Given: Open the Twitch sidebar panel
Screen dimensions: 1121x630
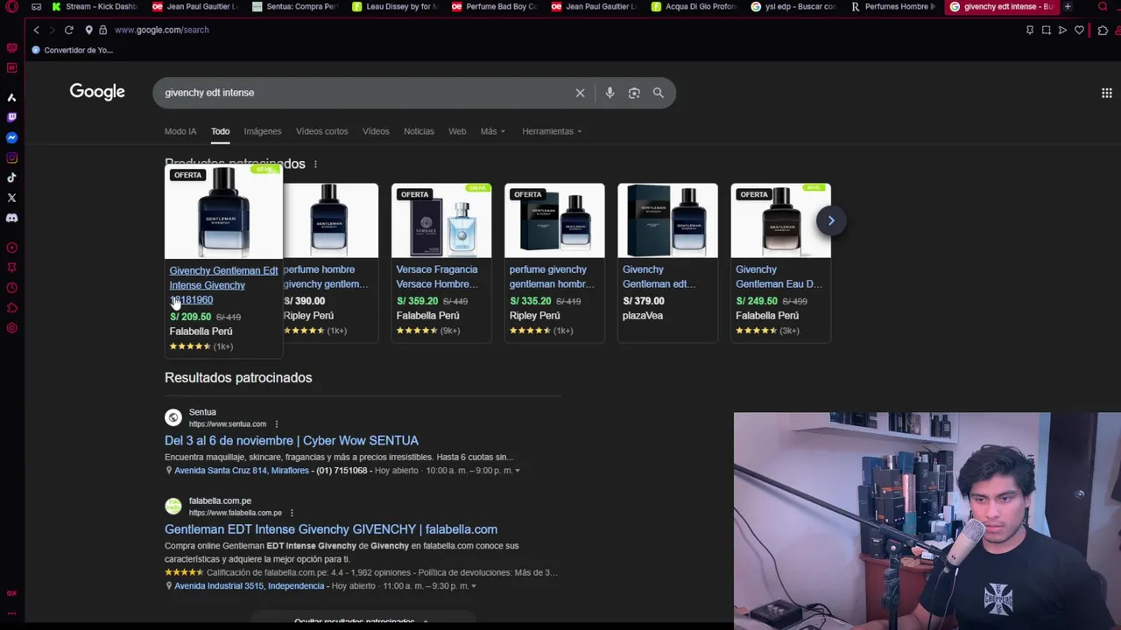Looking at the screenshot, I should click(11, 117).
